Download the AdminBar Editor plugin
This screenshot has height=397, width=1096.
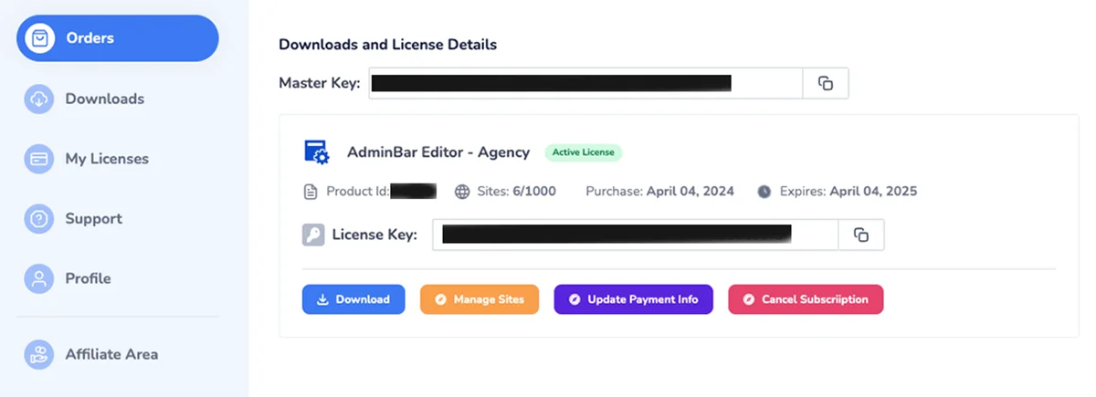pyautogui.click(x=353, y=299)
